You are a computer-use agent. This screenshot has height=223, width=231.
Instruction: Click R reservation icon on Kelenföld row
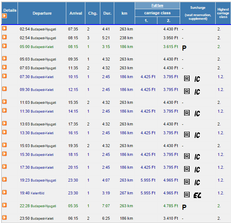coord(187,195)
